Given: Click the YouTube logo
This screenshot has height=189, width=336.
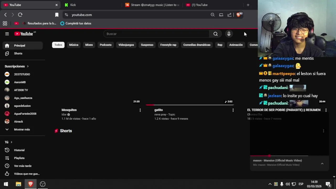Looking at the screenshot, I should click(24, 34).
